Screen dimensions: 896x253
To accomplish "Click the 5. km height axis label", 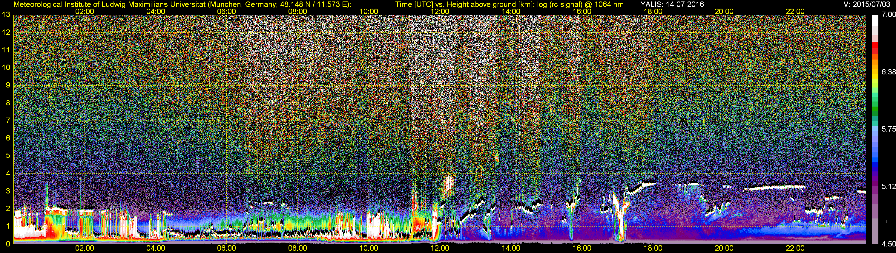I will [9, 156].
